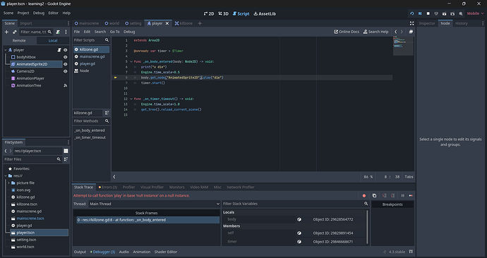
Task: Toggle the scripts panel arrow
Action: point(114,177)
